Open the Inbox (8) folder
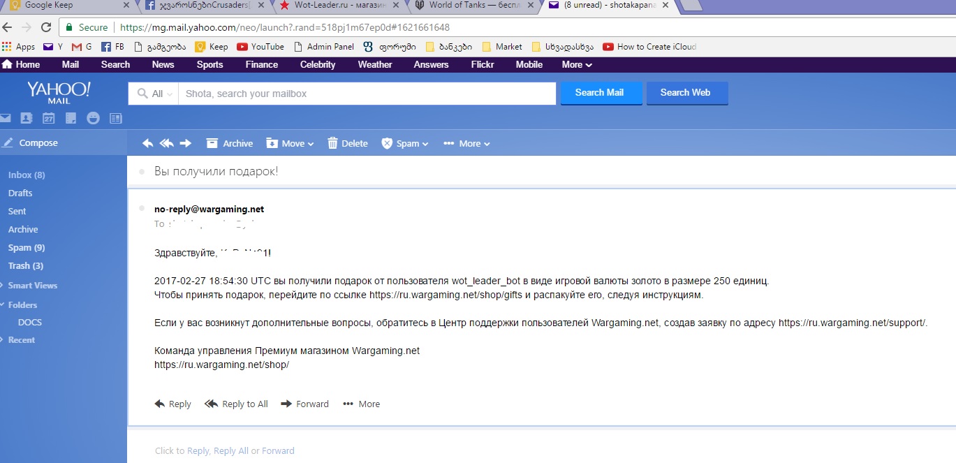Screen dimensions: 956x463 point(27,175)
